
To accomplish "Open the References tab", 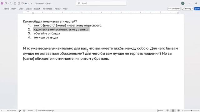I will [x=47, y=9].
